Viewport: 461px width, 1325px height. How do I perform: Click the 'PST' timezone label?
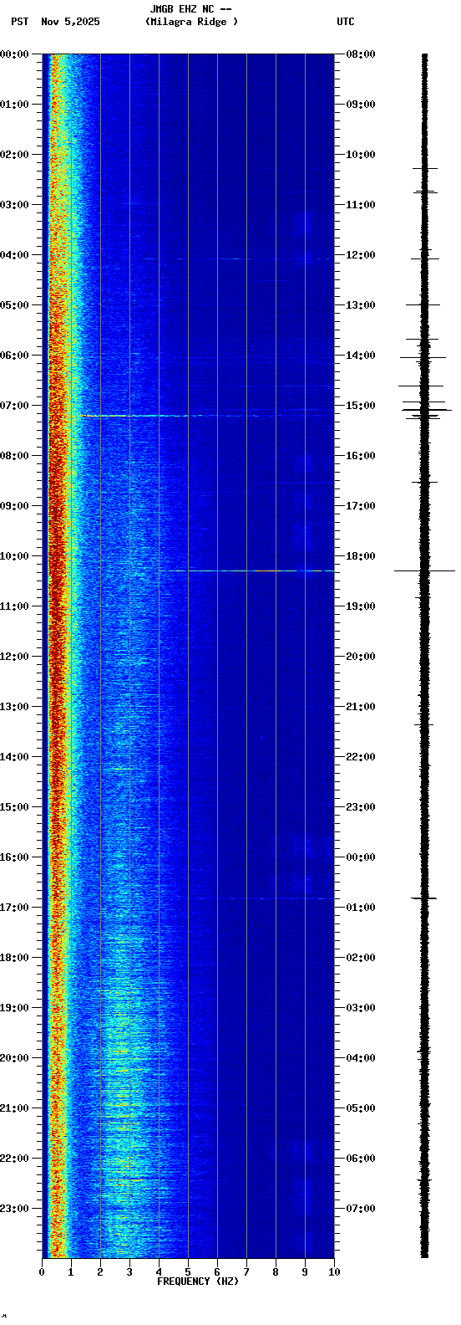click(20, 22)
